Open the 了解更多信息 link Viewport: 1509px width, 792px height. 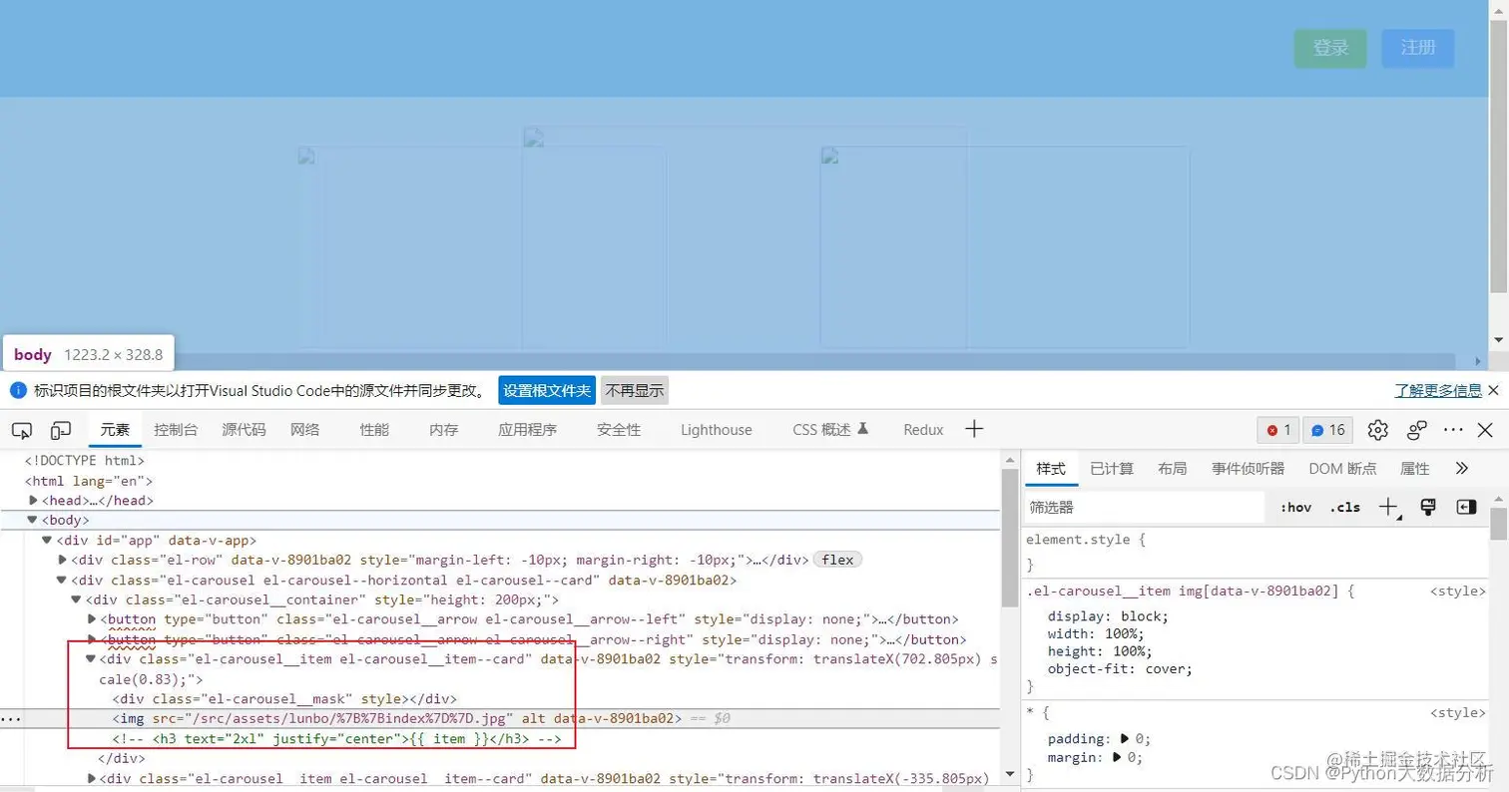point(1438,390)
